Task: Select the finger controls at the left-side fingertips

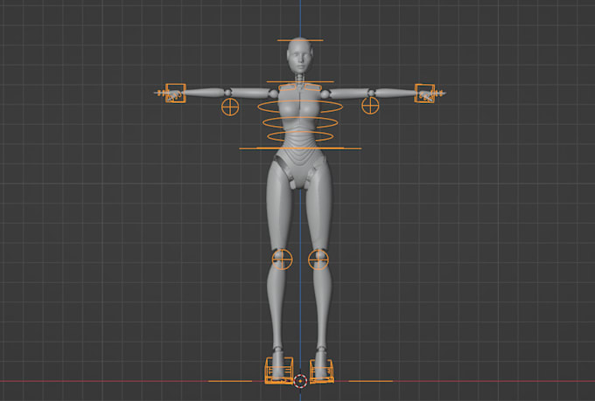Action: click(x=160, y=93)
